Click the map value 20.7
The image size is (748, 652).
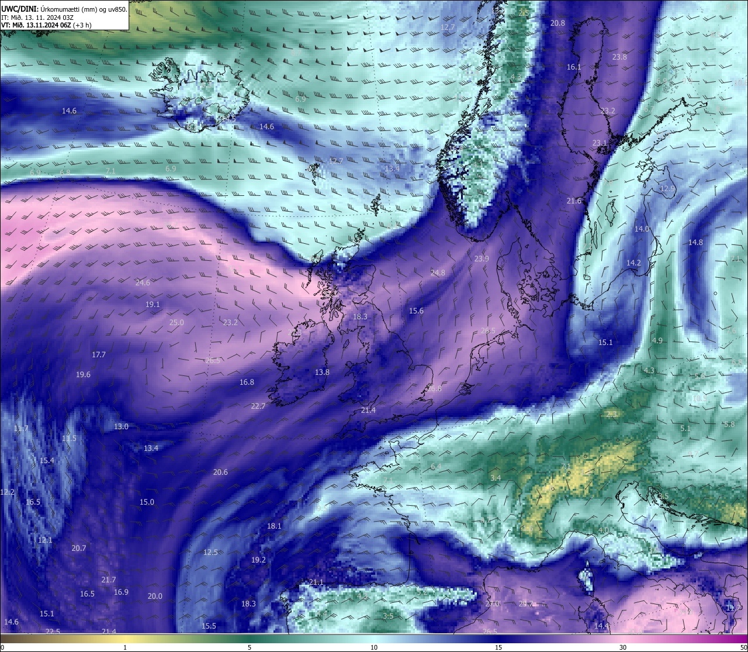[x=79, y=548]
